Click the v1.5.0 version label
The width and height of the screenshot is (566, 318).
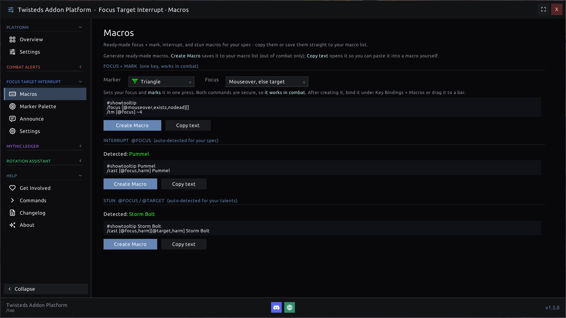(552, 308)
